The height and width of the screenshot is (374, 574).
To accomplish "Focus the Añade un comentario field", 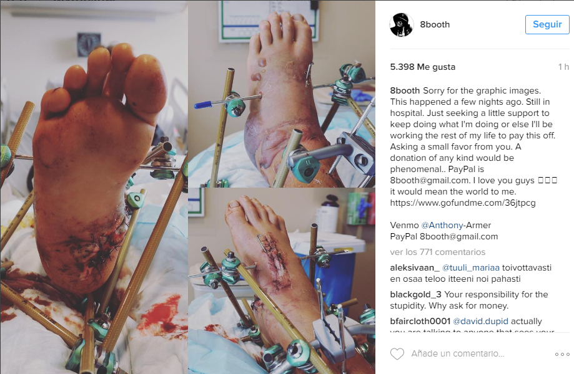I will (x=458, y=353).
